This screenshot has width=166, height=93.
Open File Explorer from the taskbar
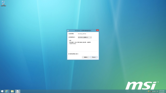(12, 91)
